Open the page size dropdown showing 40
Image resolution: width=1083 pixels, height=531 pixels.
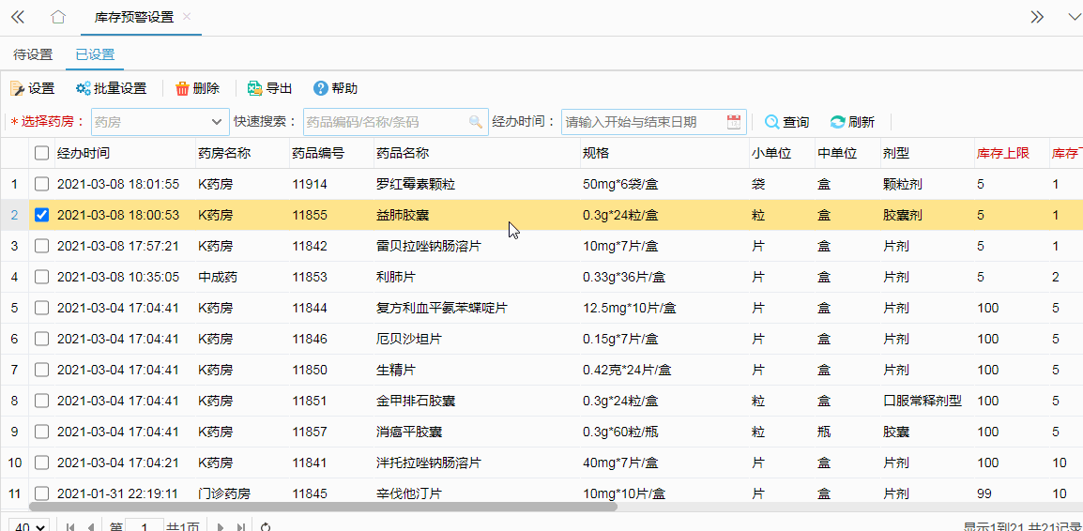point(28,527)
